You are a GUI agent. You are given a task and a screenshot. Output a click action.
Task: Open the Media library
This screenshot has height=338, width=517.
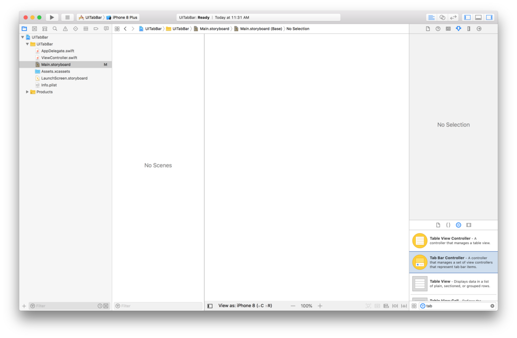(x=469, y=225)
